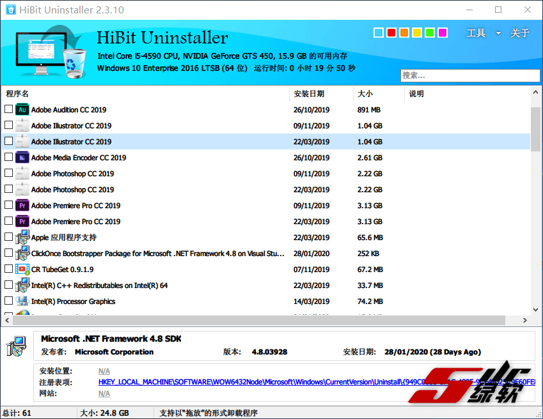Select the red theme color swatch

(391, 33)
